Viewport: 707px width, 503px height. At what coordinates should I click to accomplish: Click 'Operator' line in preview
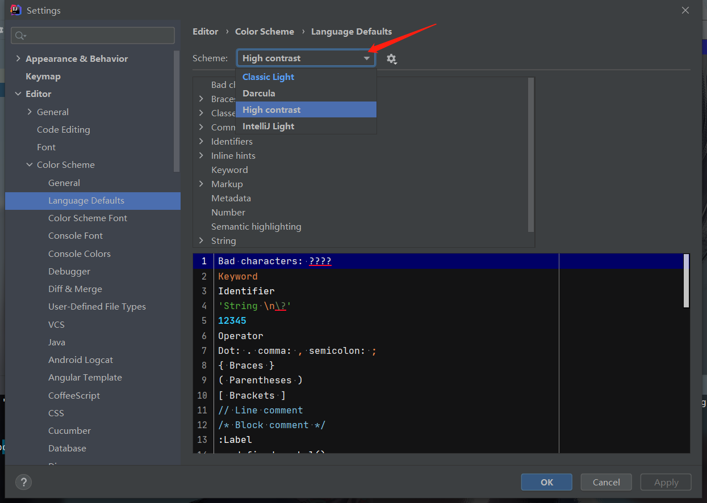pyautogui.click(x=241, y=336)
